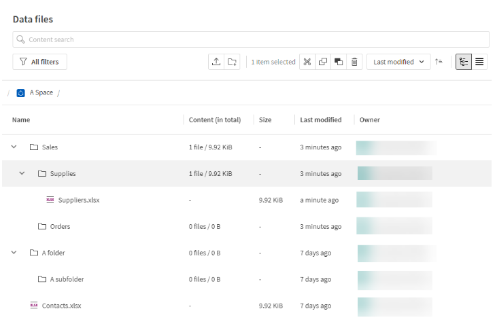Click the copy item icon
The image size is (495, 322).
tap(323, 62)
